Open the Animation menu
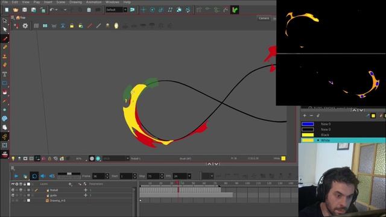Image resolution: width=386 pixels, height=217 pixels. [93, 2]
